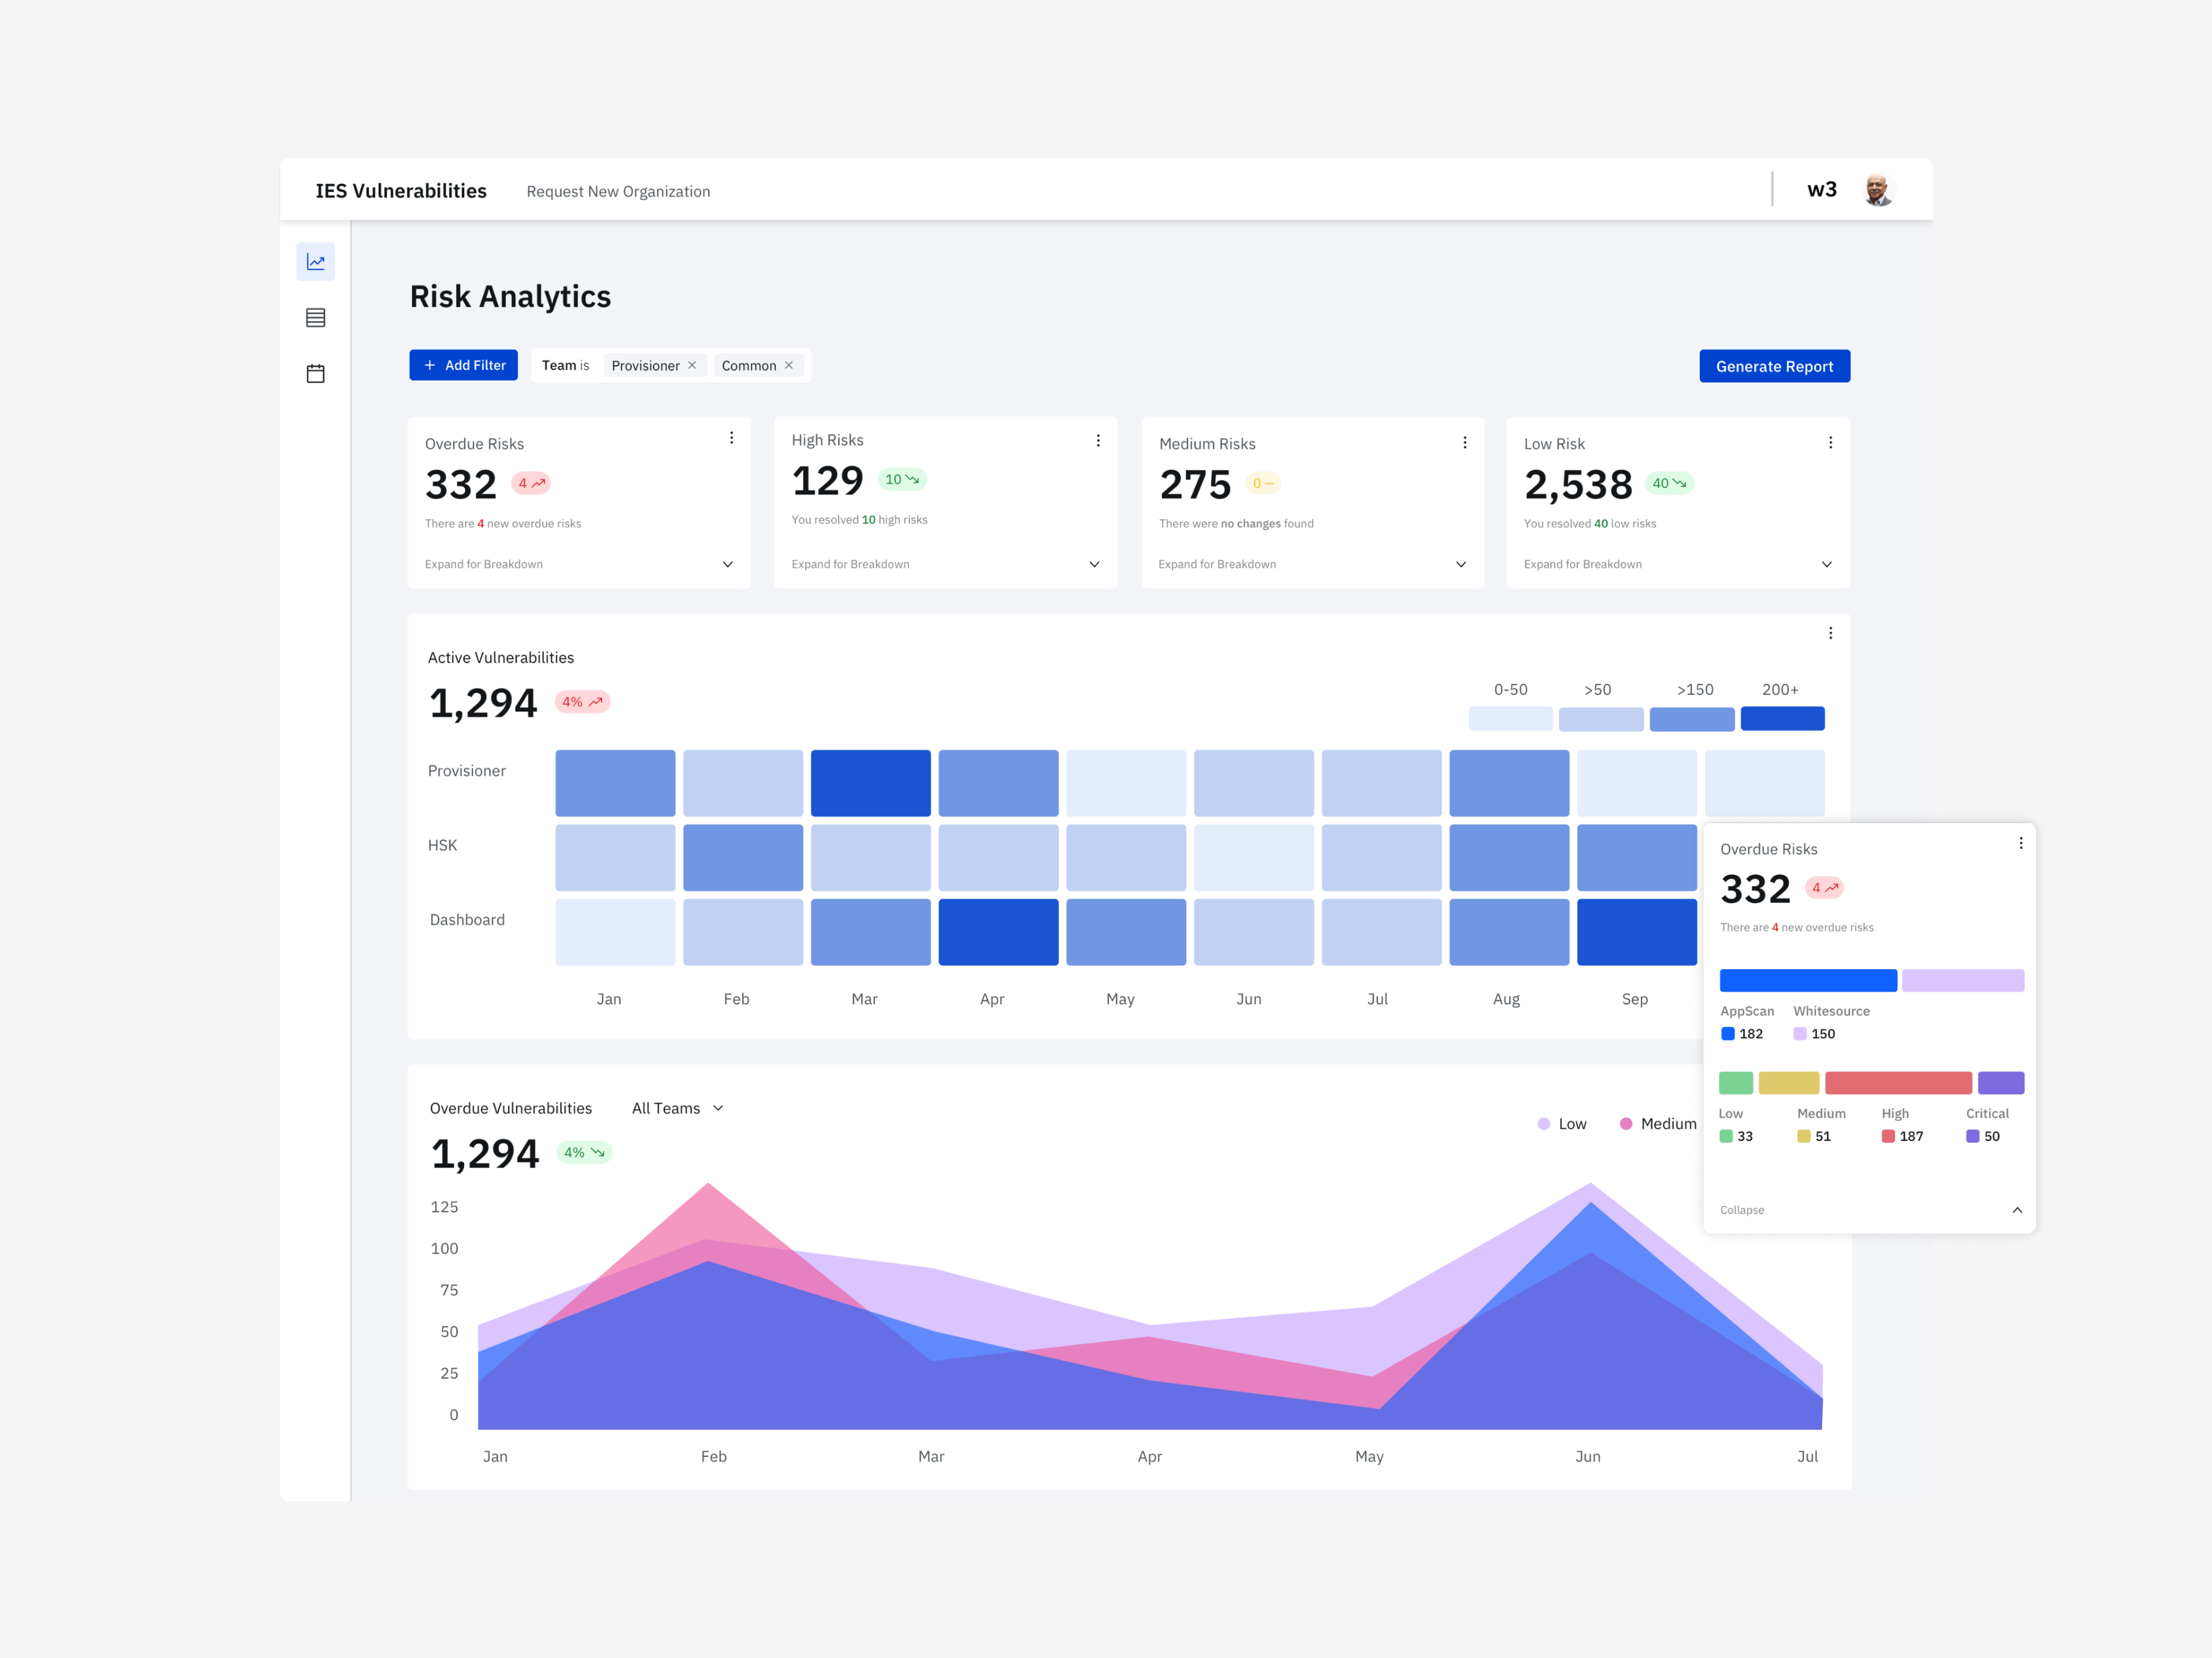Click the user avatar photo
Screen dimensions: 2212x1658
[x=1878, y=189]
